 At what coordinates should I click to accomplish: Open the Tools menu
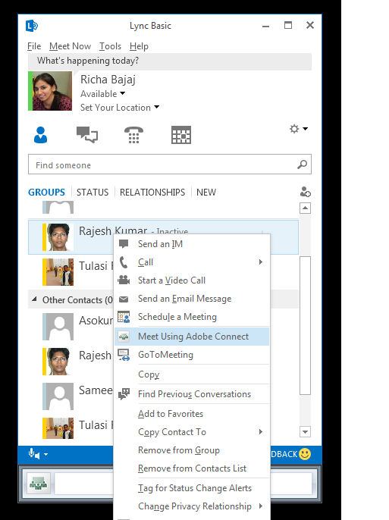tap(110, 46)
